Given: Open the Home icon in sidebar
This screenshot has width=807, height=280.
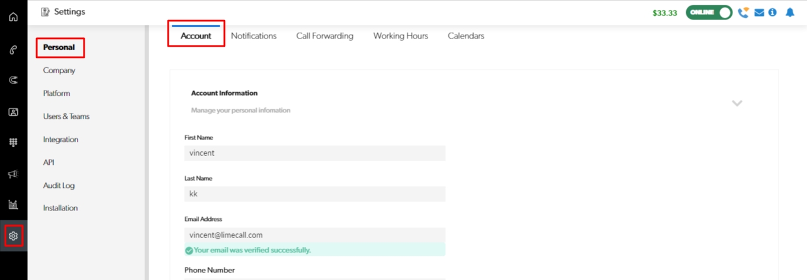Looking at the screenshot, I should coord(13,17).
